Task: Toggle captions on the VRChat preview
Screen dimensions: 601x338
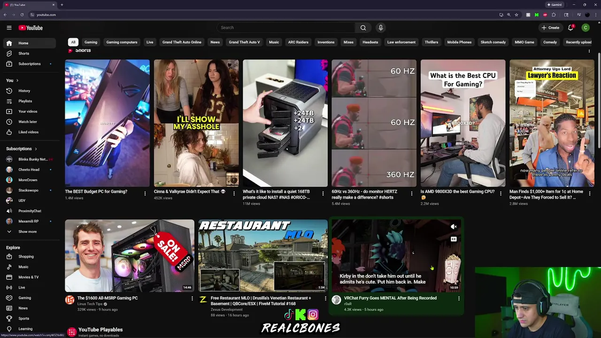Action: [x=454, y=239]
